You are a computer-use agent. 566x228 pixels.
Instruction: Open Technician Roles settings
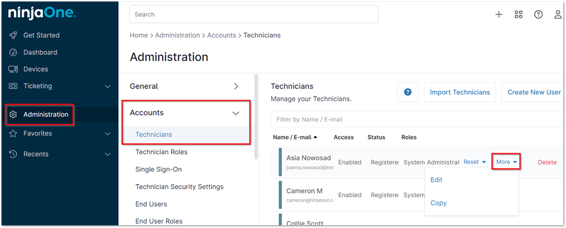[161, 152]
